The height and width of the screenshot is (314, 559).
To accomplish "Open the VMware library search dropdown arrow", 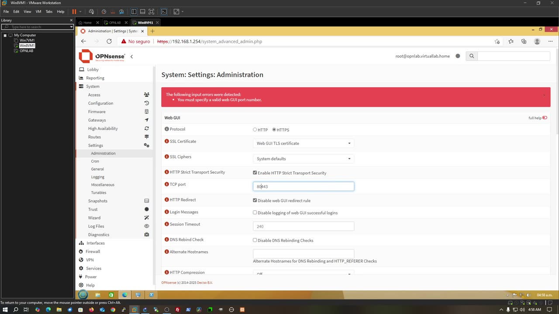I will pos(71,27).
